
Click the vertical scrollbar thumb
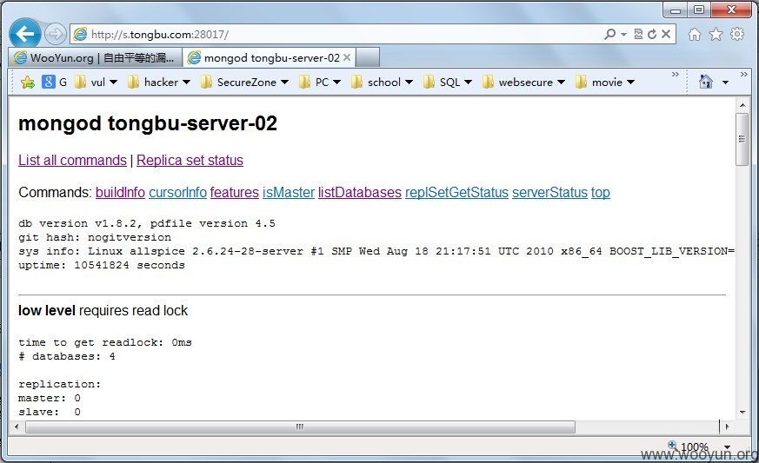(742, 139)
